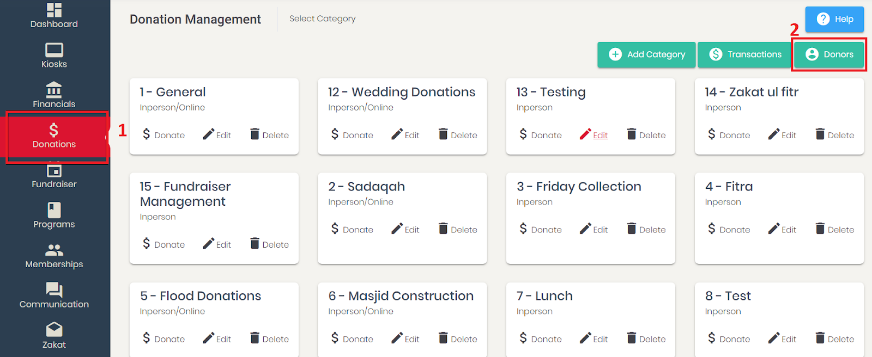Donate to Masjid Construction category
Viewport: 872px width, 357px height.
click(x=352, y=338)
